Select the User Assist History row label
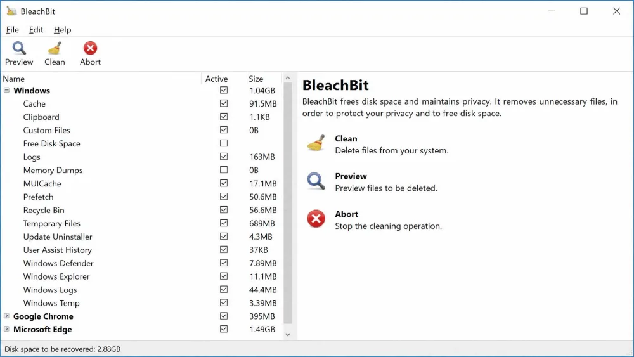Screen dimensions: 634x357 point(58,250)
